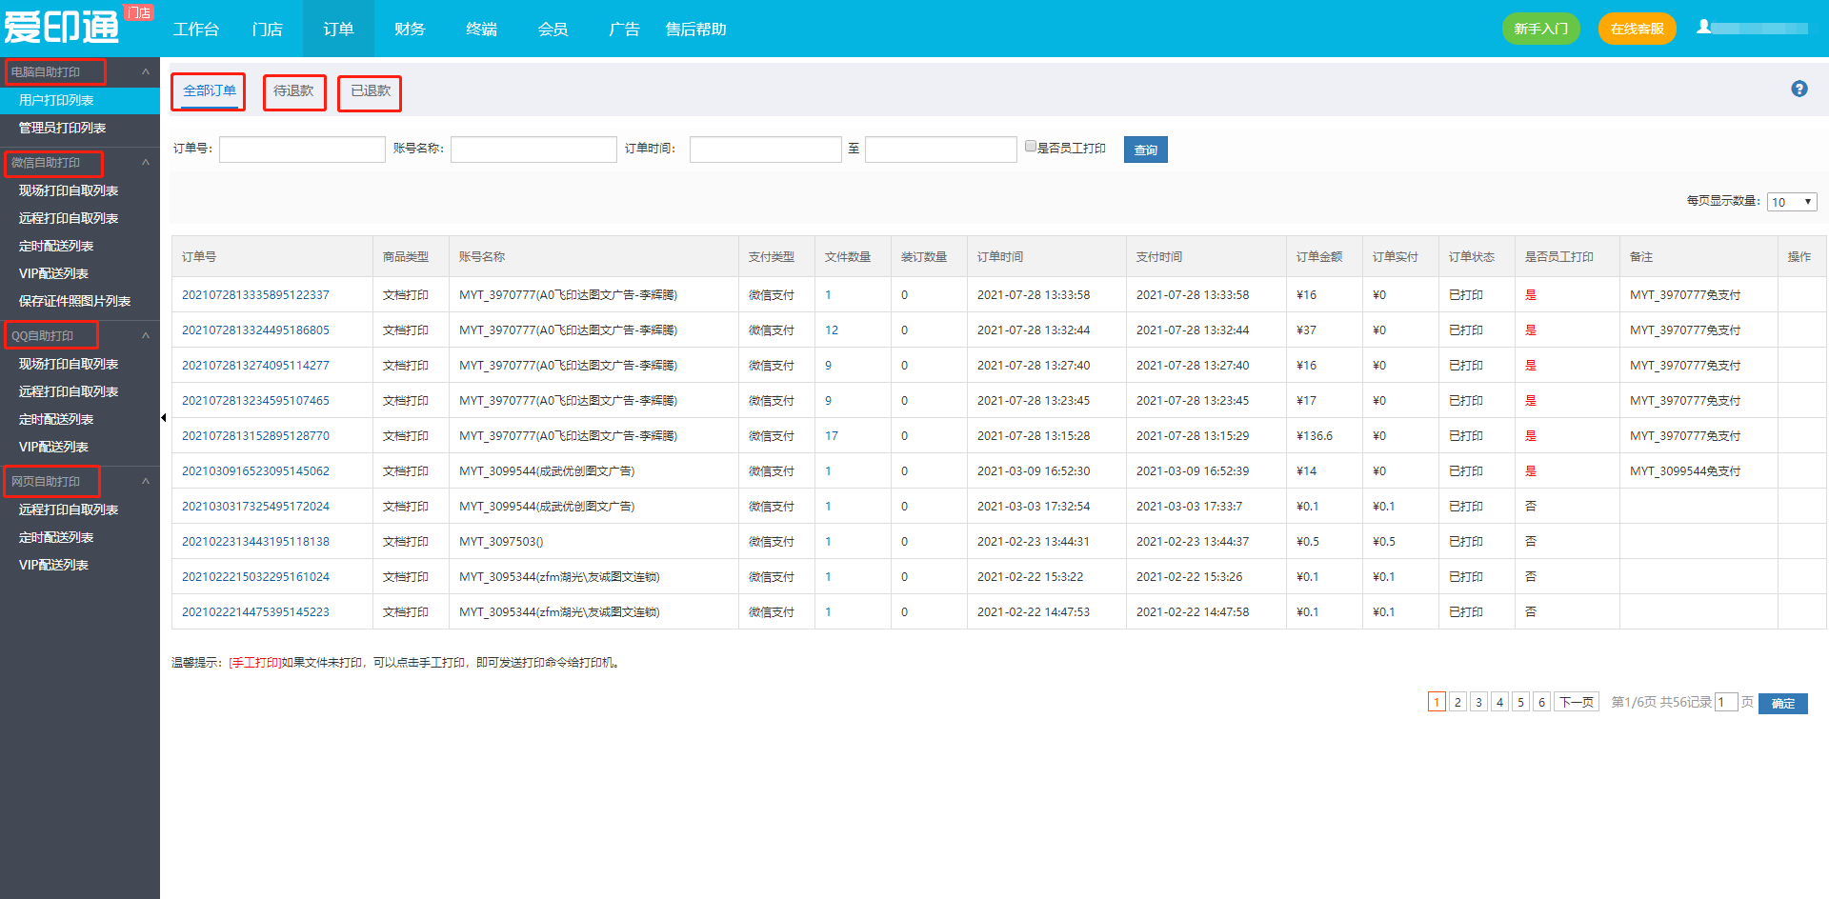The image size is (1829, 899).
Task: Open 定时配送列表 under 微信自助打印
Action: click(x=56, y=246)
